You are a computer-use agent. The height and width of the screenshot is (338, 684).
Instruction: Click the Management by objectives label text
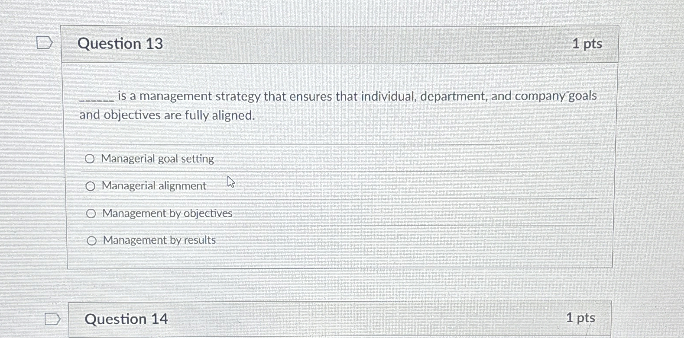[x=167, y=213]
